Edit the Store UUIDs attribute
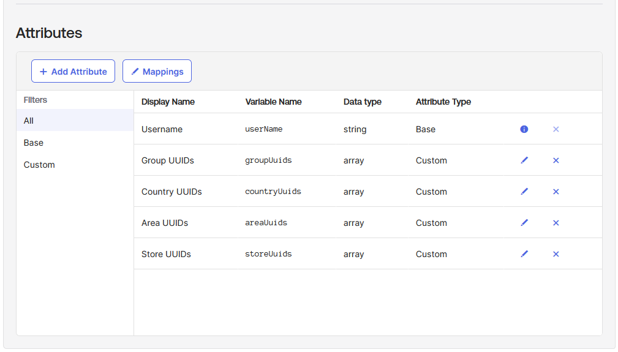The image size is (618, 352). pyautogui.click(x=524, y=254)
